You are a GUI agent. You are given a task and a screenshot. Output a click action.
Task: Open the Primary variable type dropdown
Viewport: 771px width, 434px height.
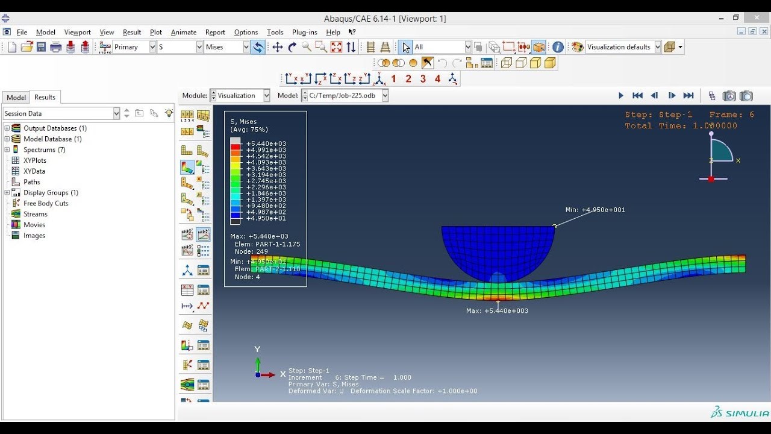pos(152,47)
